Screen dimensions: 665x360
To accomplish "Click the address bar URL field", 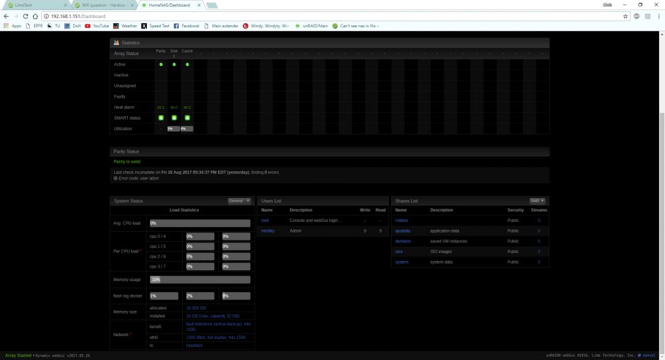I will 331,16.
